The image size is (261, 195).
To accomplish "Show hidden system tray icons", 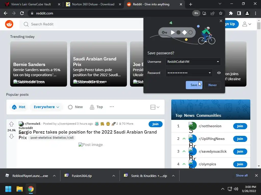I will coord(223,189).
